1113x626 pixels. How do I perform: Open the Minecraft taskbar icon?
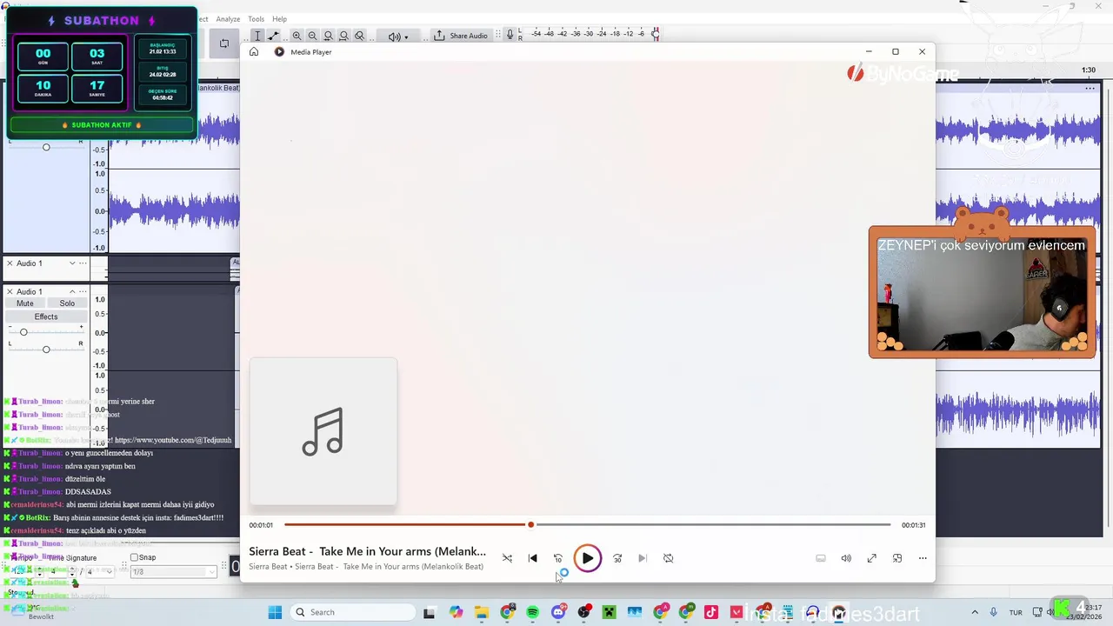609,612
